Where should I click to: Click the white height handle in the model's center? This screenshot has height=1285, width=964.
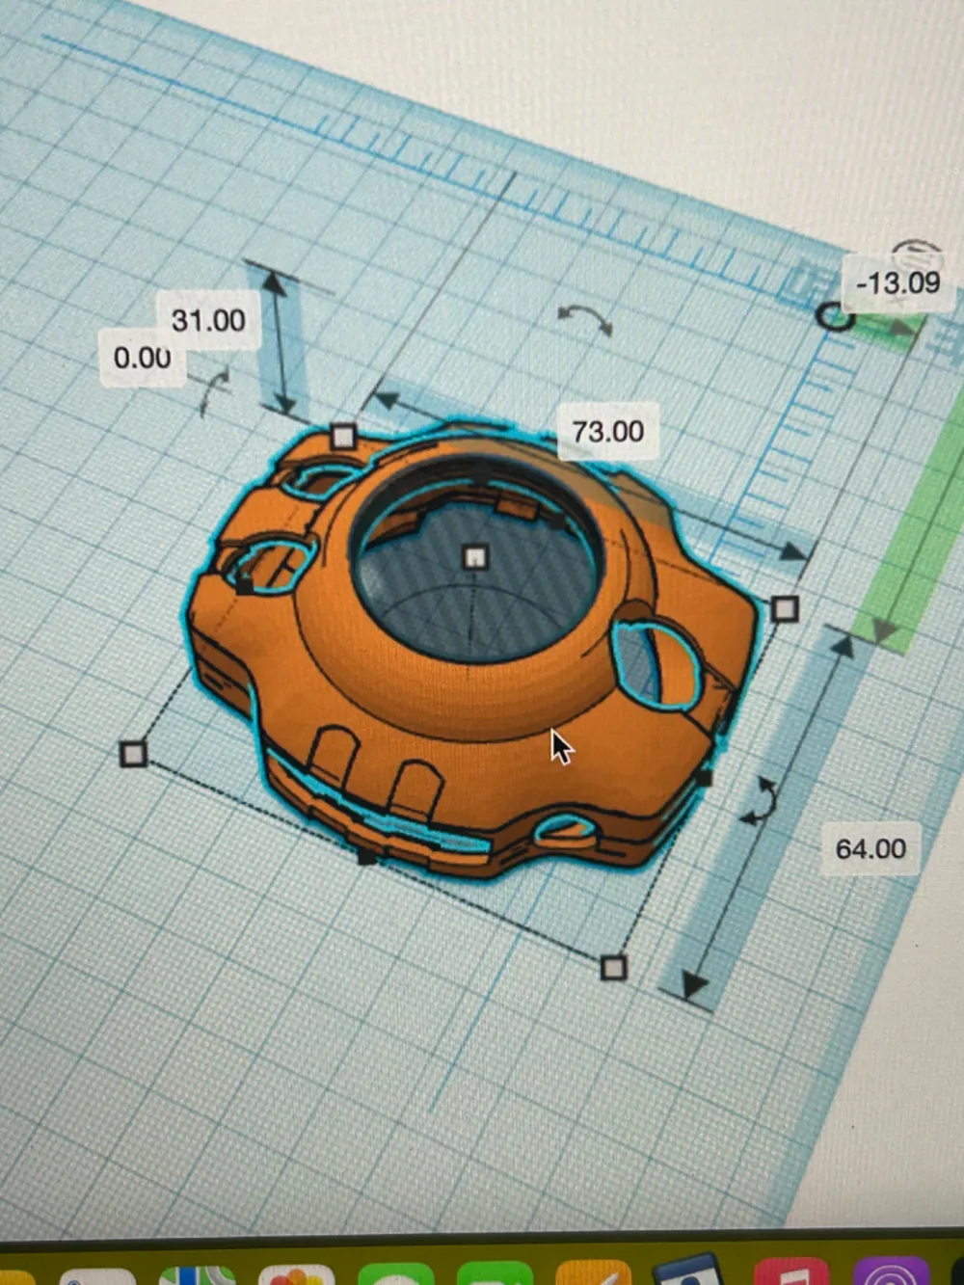(474, 558)
